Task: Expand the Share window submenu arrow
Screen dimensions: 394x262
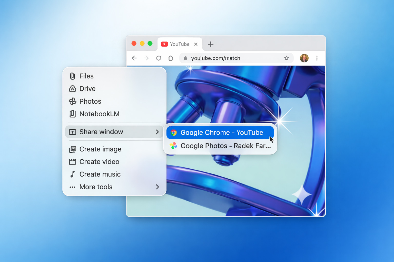Action: pos(157,132)
